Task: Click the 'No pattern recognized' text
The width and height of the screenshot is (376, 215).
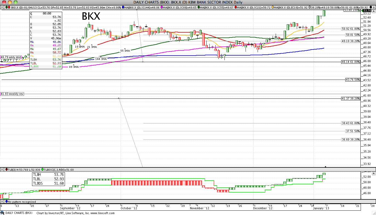Action: tap(22, 202)
